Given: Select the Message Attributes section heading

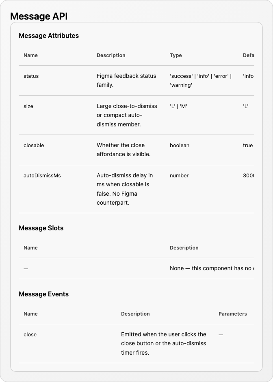Looking at the screenshot, I should point(49,35).
